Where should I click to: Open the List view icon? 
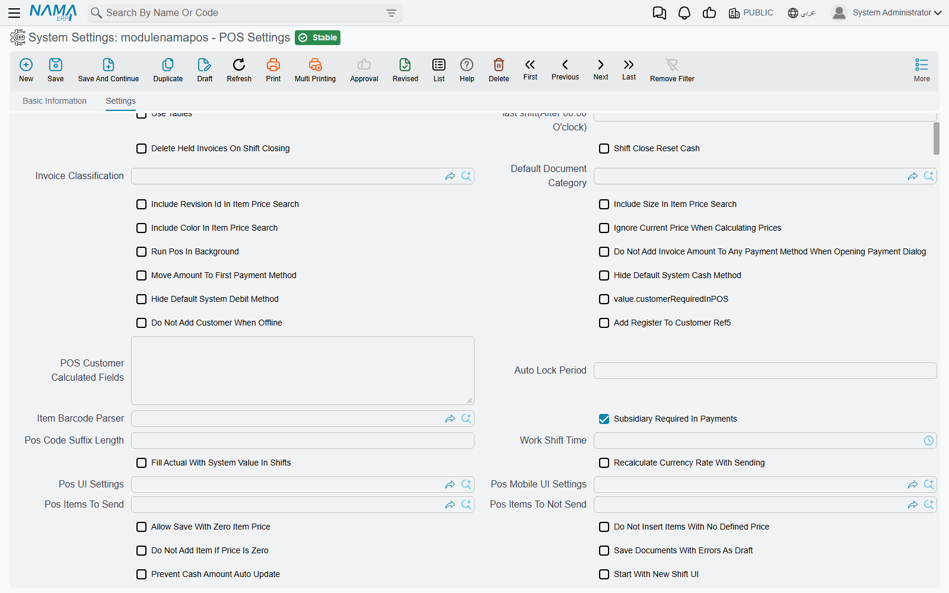(x=439, y=69)
